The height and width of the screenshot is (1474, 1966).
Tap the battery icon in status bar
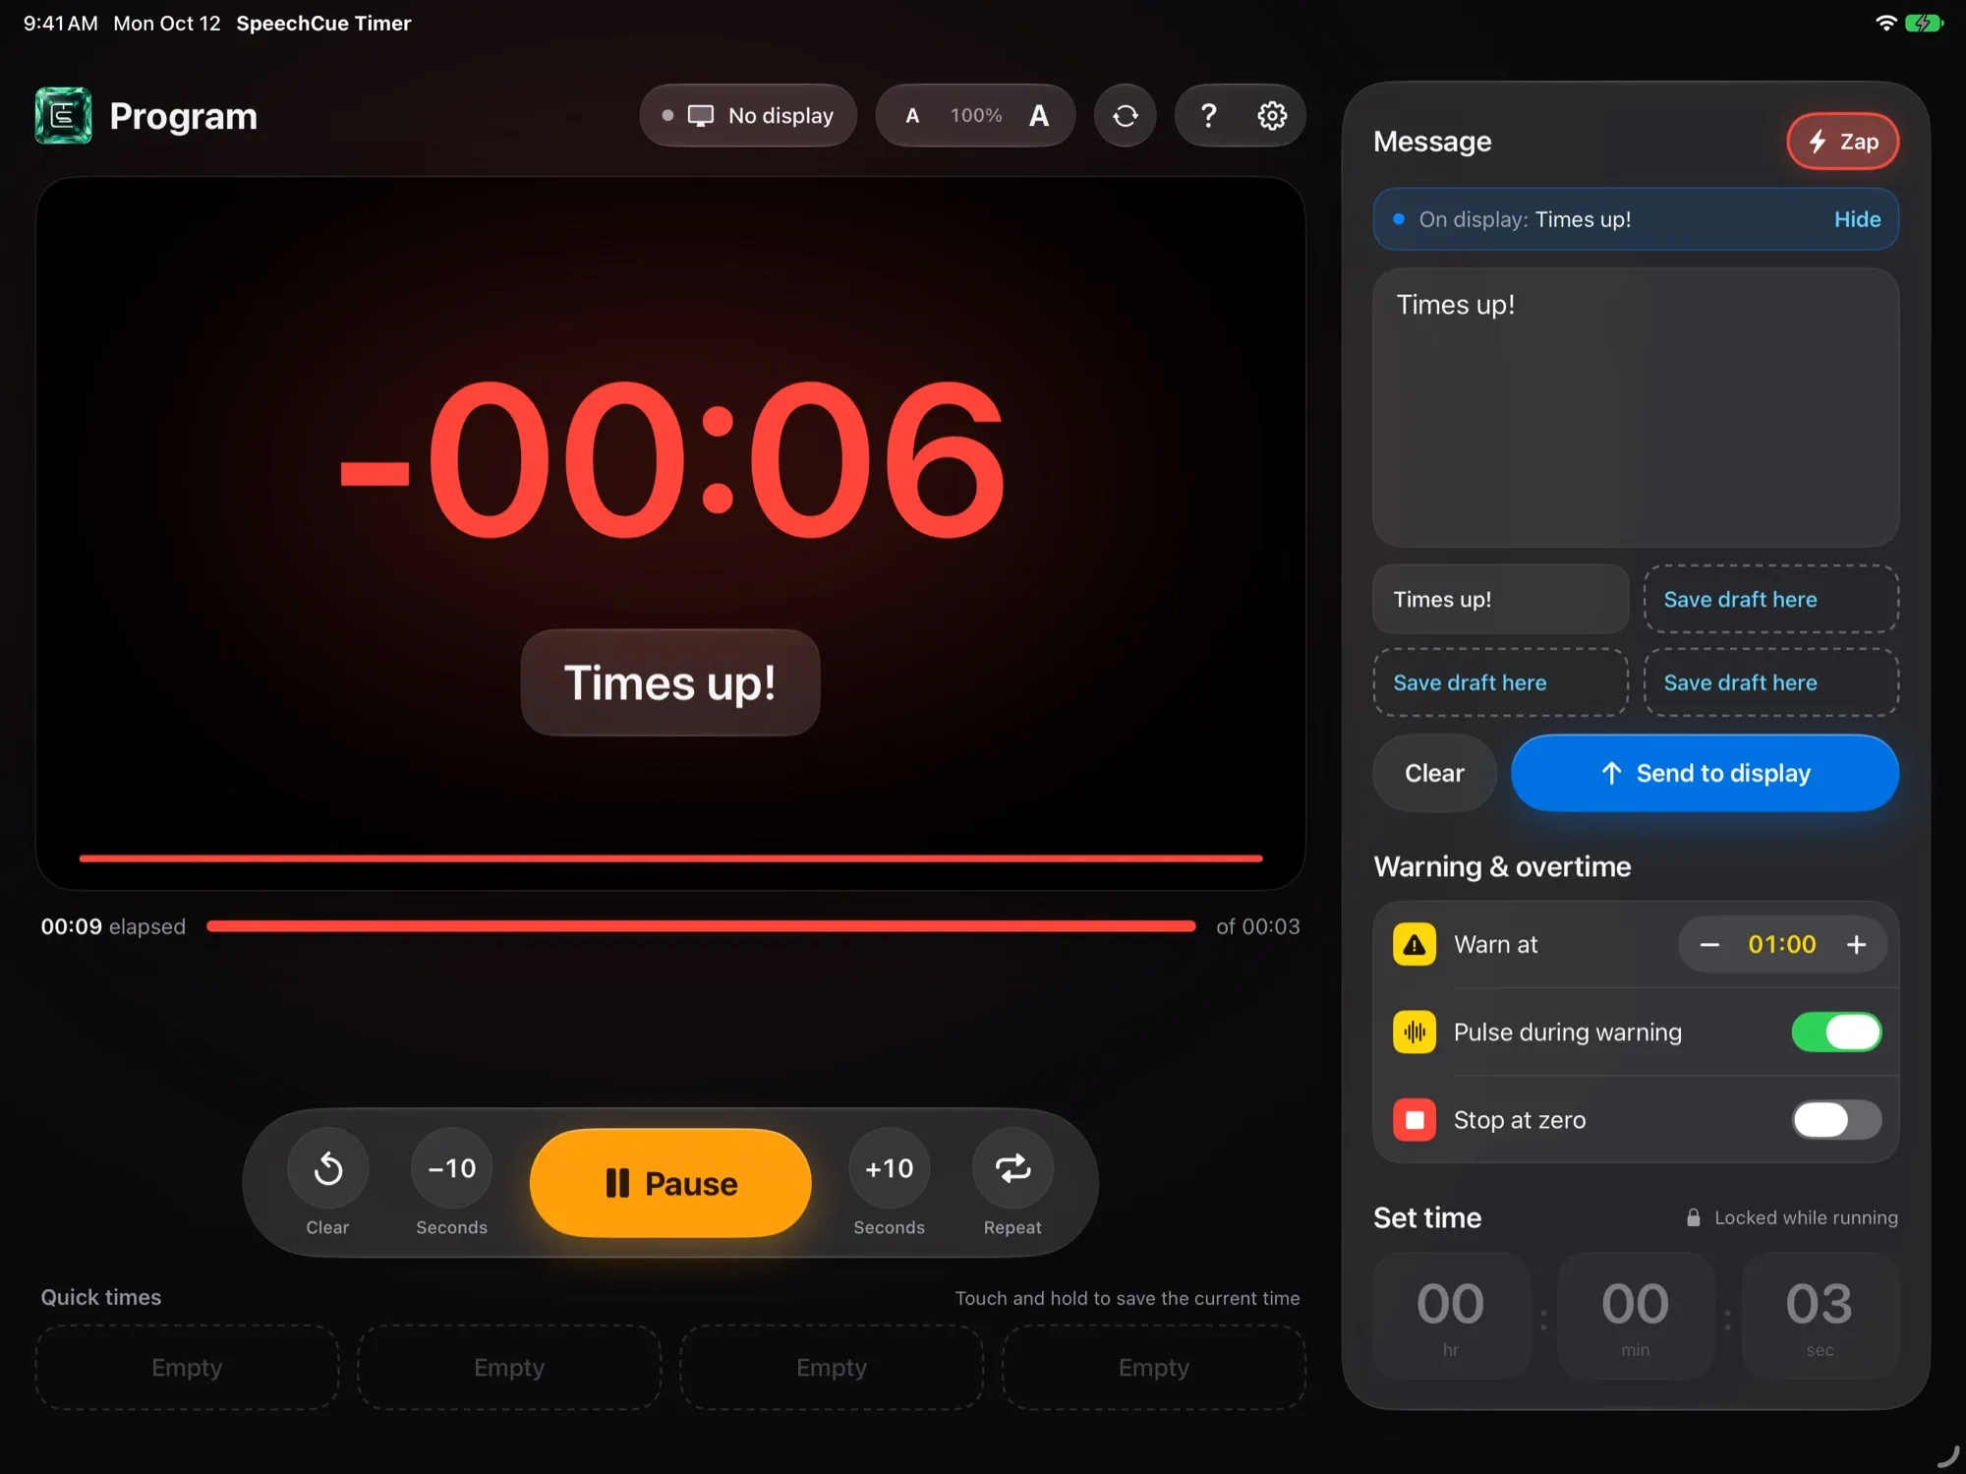pos(1923,23)
